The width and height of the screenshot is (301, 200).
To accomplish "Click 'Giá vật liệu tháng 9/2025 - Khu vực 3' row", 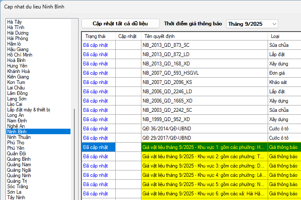I will click(x=204, y=166).
